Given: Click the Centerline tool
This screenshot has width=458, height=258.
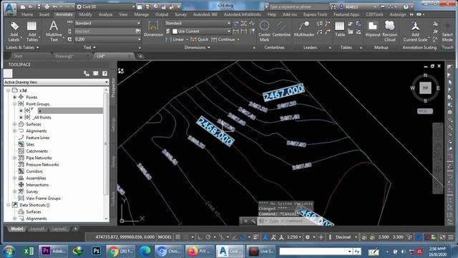Looking at the screenshot, I should pos(281,29).
